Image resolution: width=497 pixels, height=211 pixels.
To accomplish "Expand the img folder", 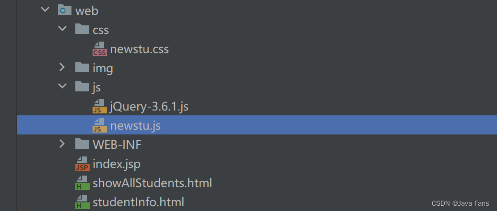I will coord(62,68).
